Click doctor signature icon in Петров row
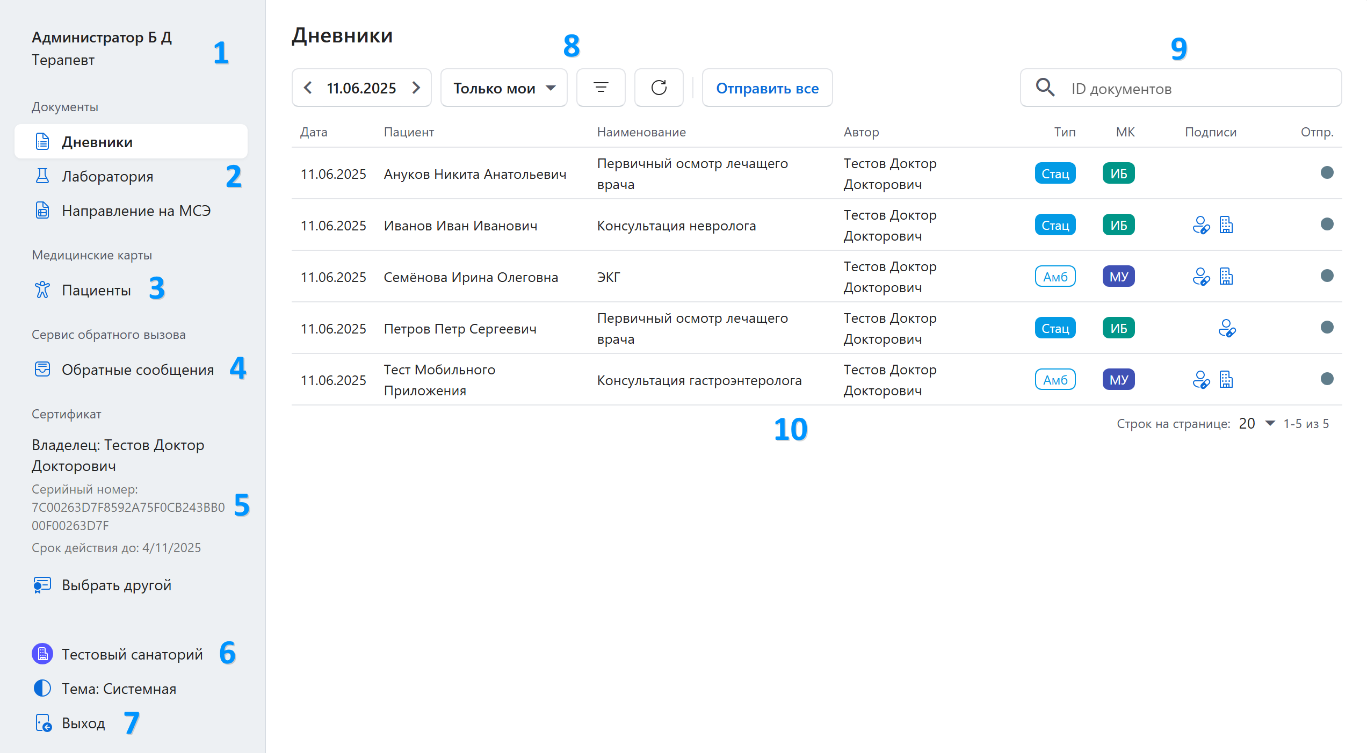The image size is (1367, 753). click(1227, 328)
